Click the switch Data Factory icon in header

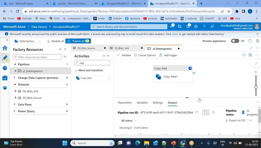click(x=180, y=26)
